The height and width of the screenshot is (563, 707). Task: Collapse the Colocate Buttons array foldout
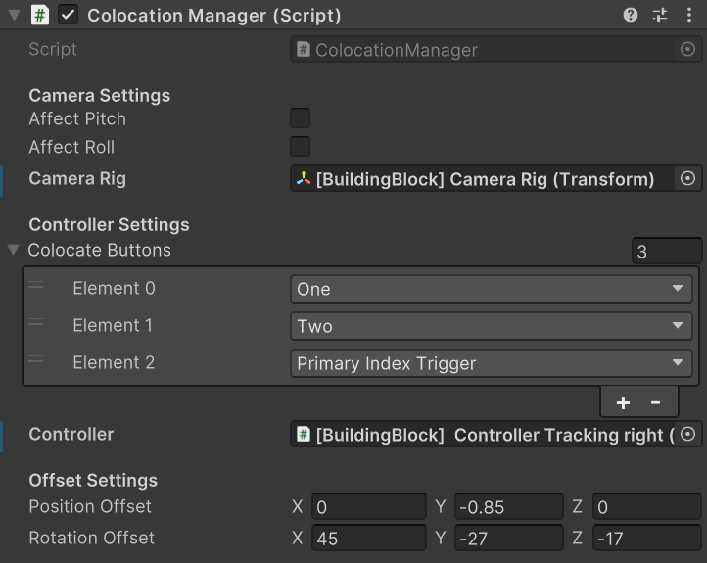pos(13,250)
